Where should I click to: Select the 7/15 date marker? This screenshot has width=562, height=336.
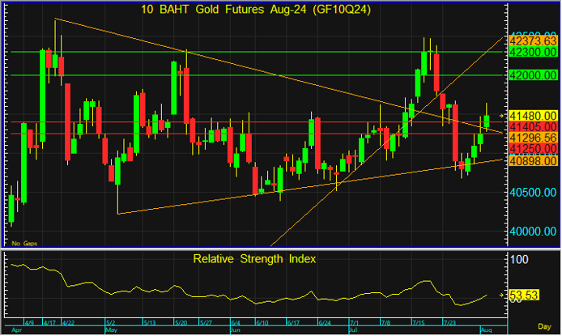click(418, 323)
